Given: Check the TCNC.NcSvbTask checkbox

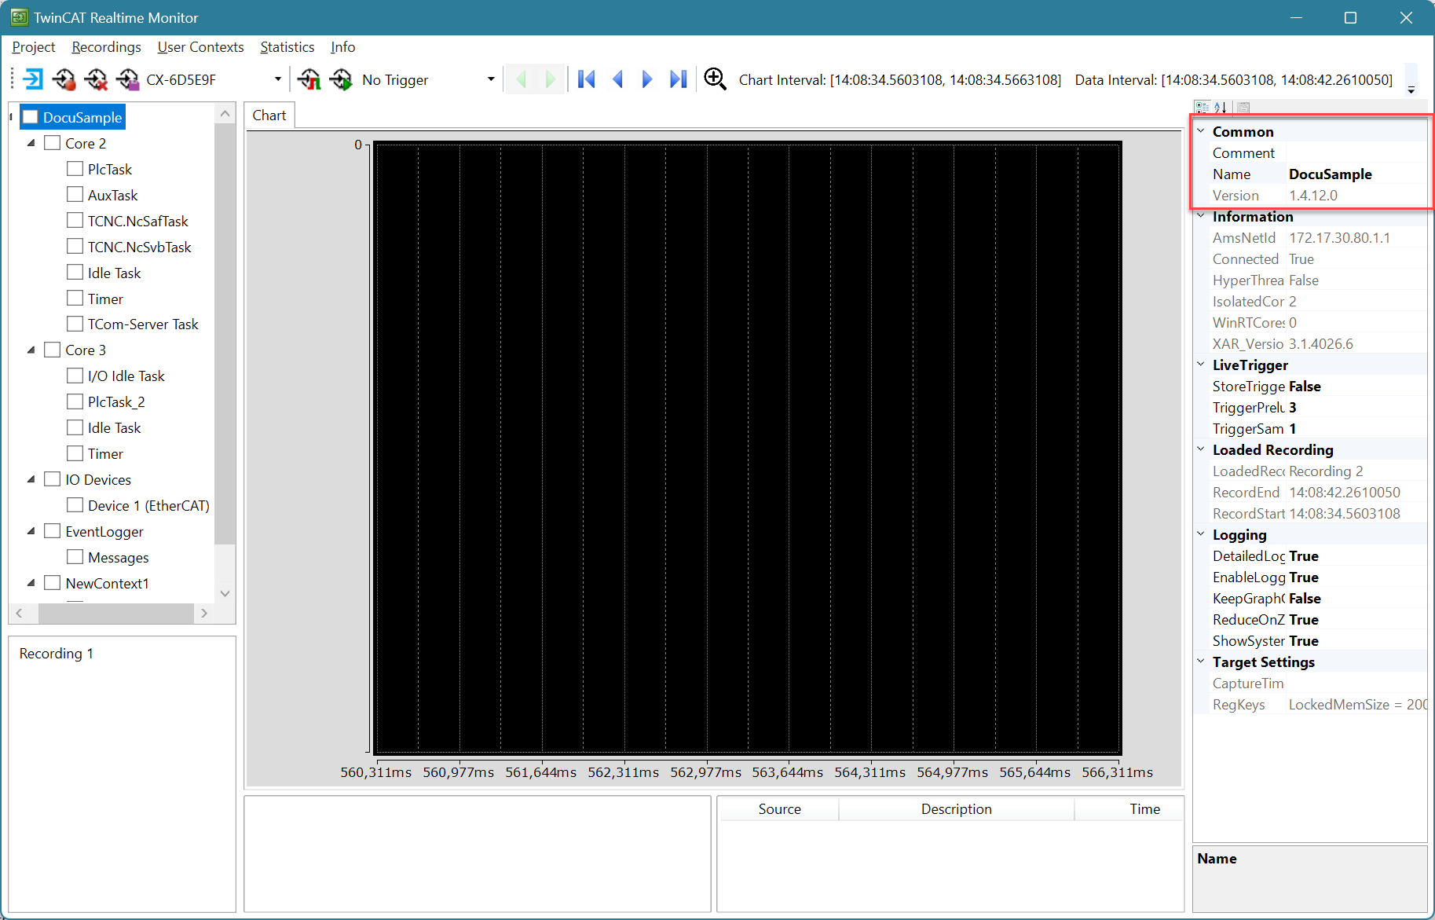Looking at the screenshot, I should pyautogui.click(x=75, y=247).
